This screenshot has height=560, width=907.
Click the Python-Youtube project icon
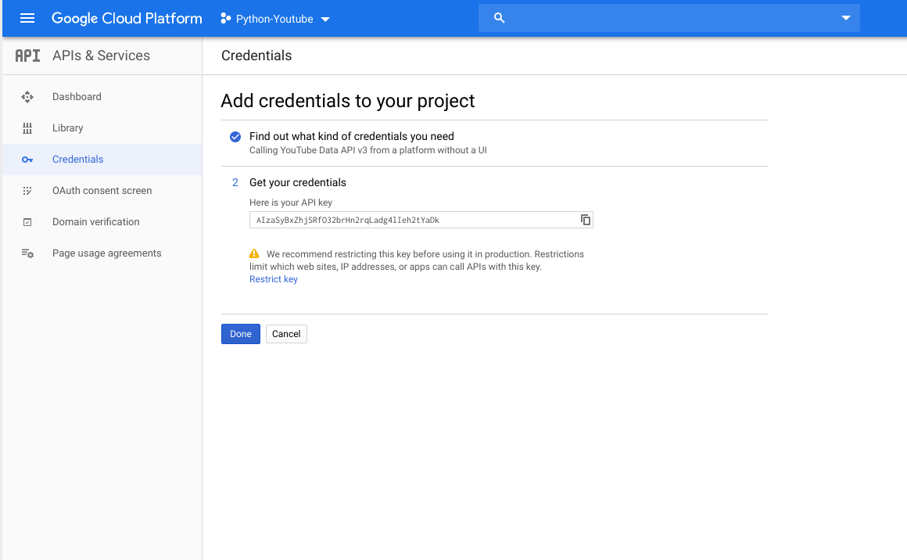pos(226,19)
